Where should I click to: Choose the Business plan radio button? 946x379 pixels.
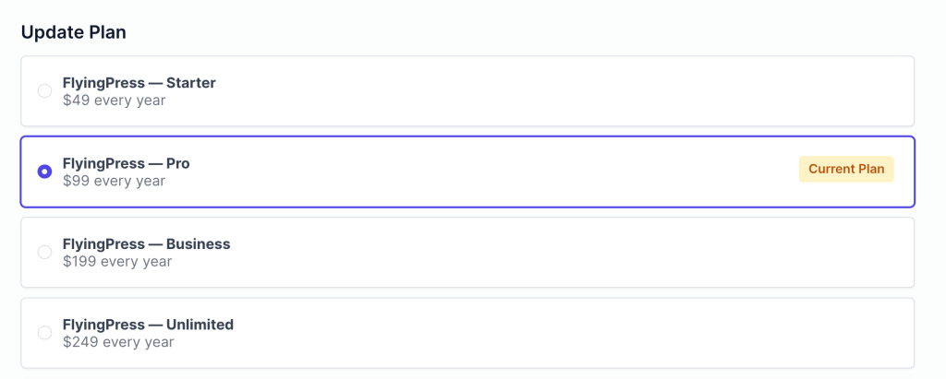44,252
